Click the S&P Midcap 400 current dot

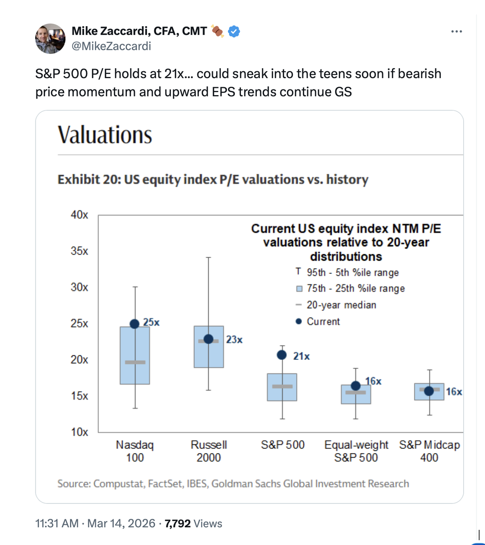click(429, 391)
